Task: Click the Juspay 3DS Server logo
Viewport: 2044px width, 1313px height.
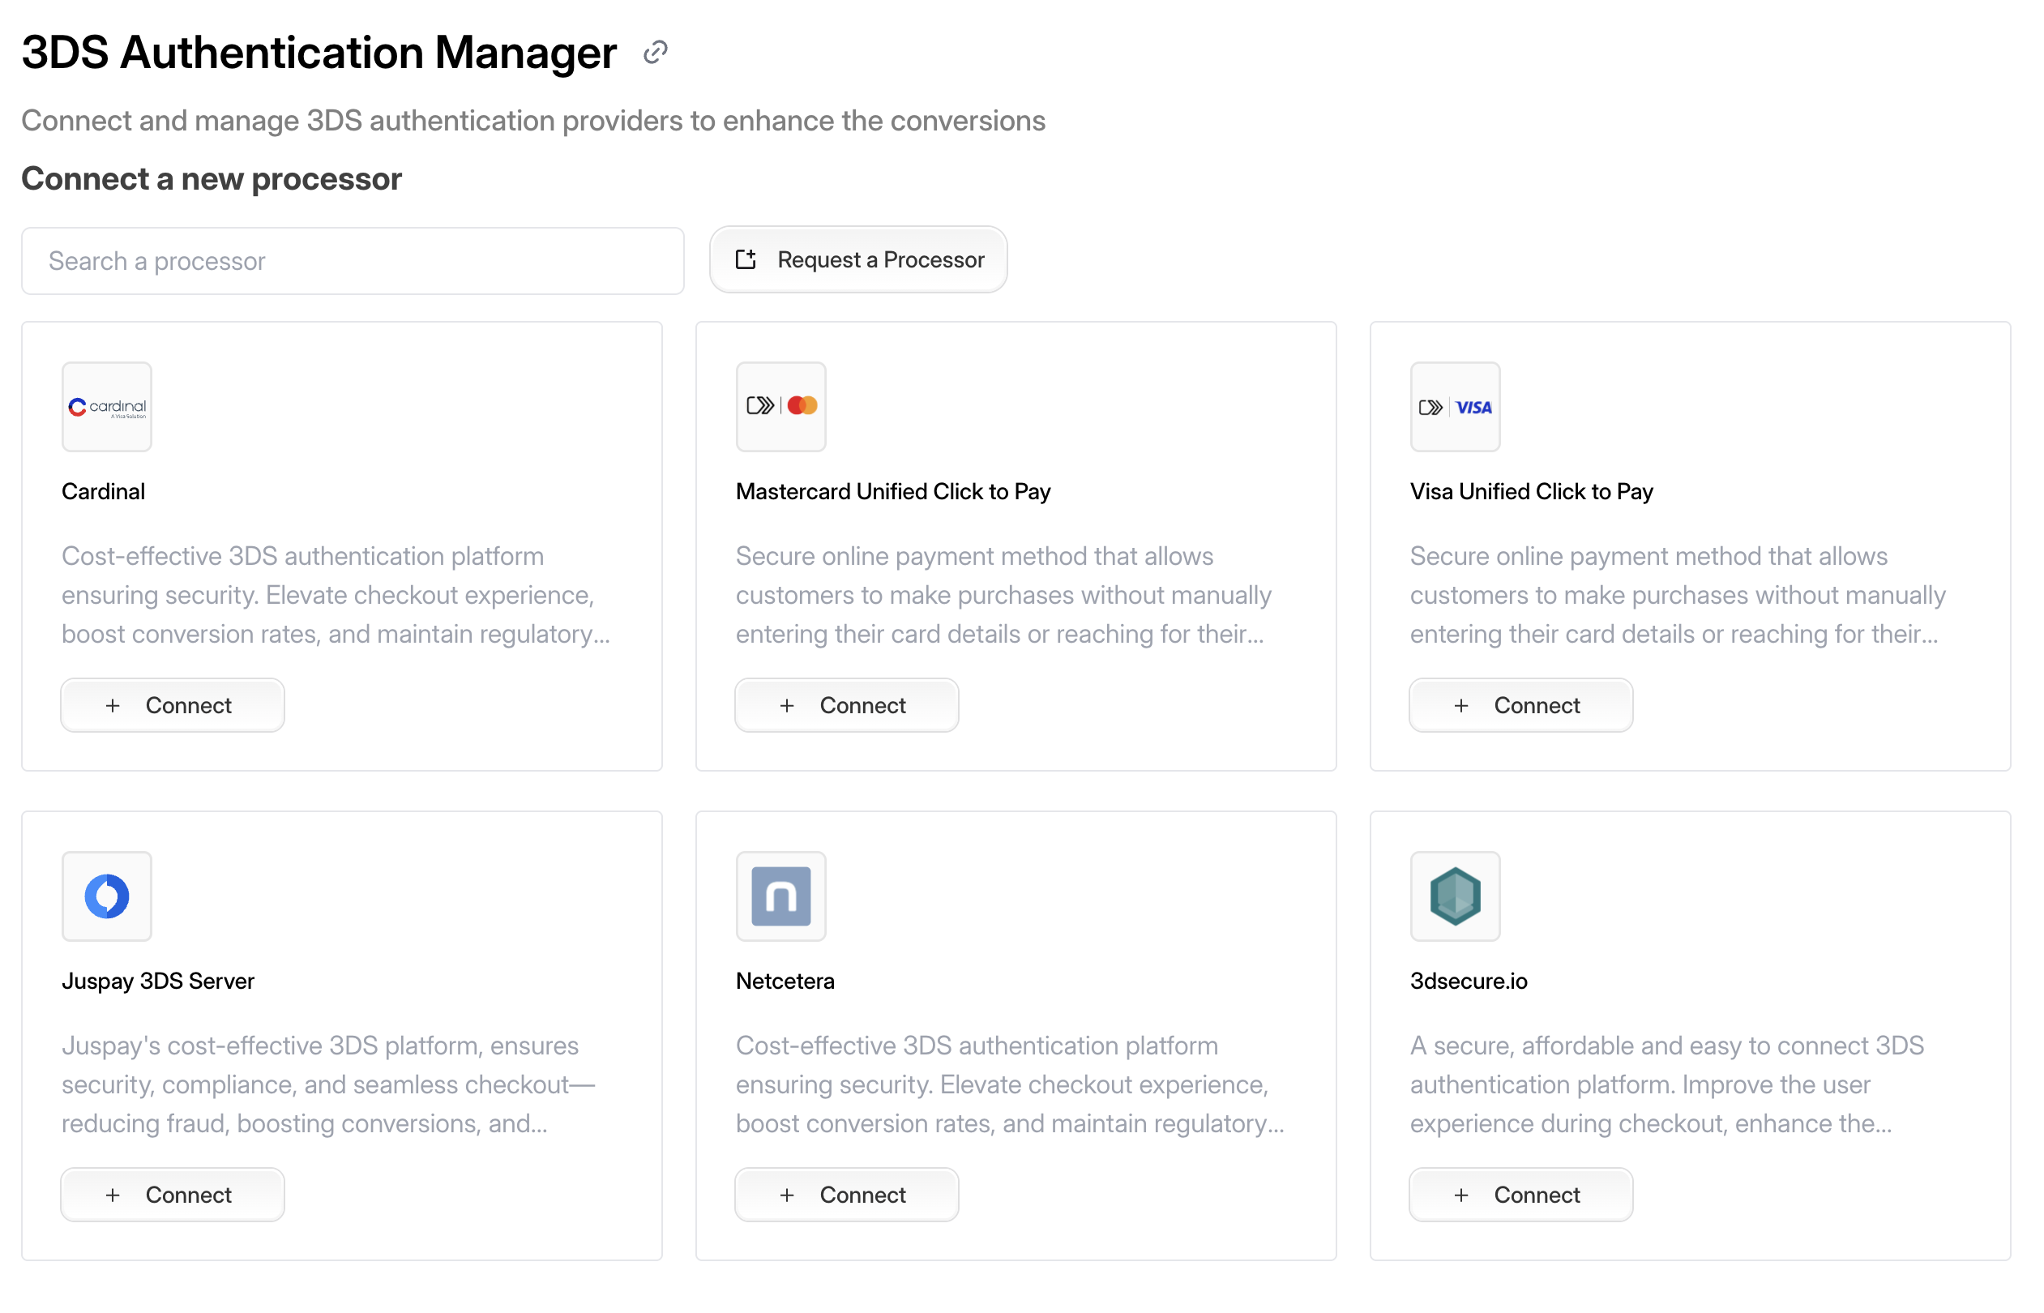Action: (106, 896)
